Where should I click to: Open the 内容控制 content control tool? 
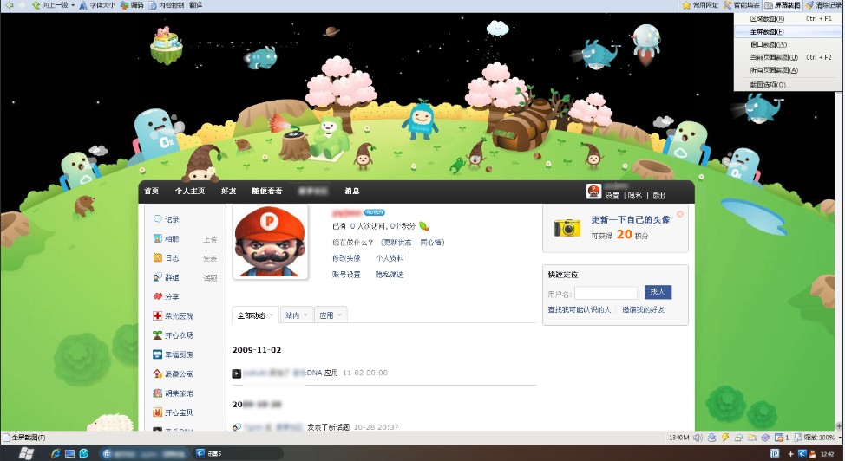(166, 5)
